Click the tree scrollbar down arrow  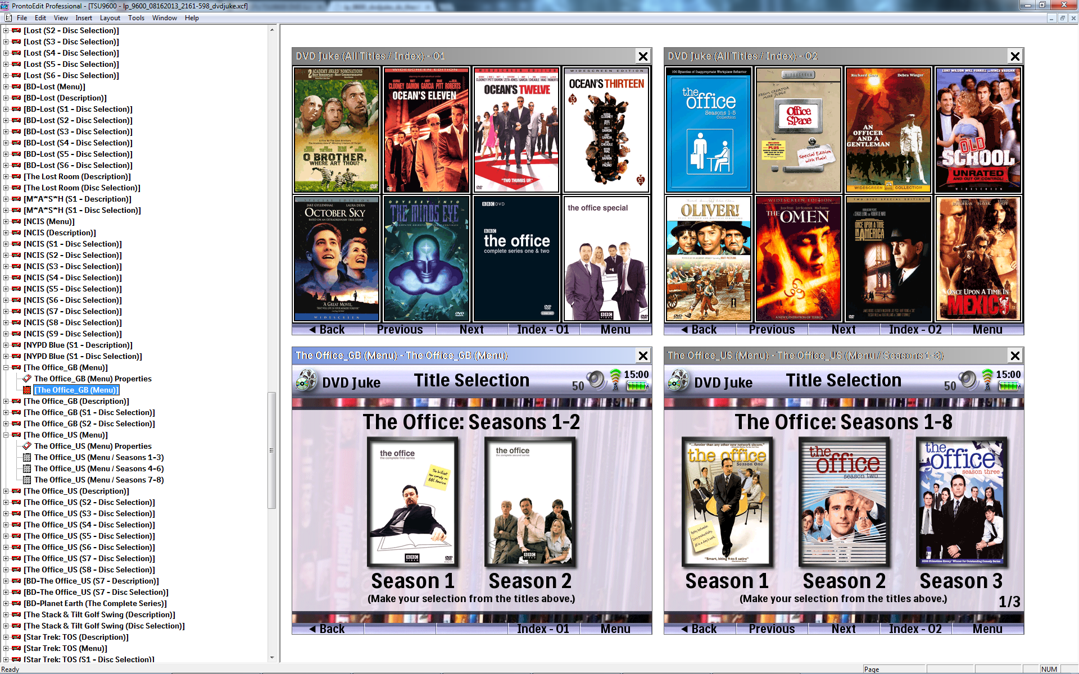[272, 657]
